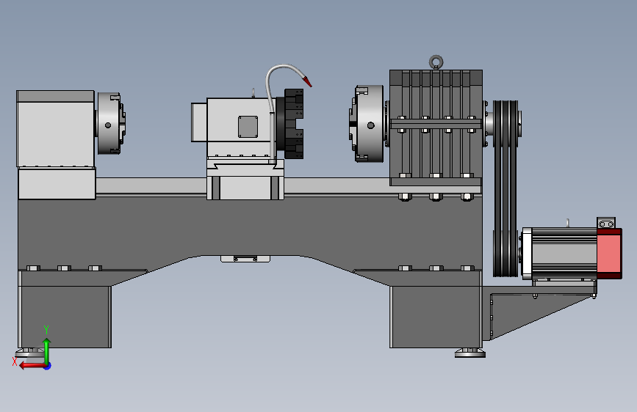
Task: Click the green "Y" axis label
Action: [x=46, y=330]
